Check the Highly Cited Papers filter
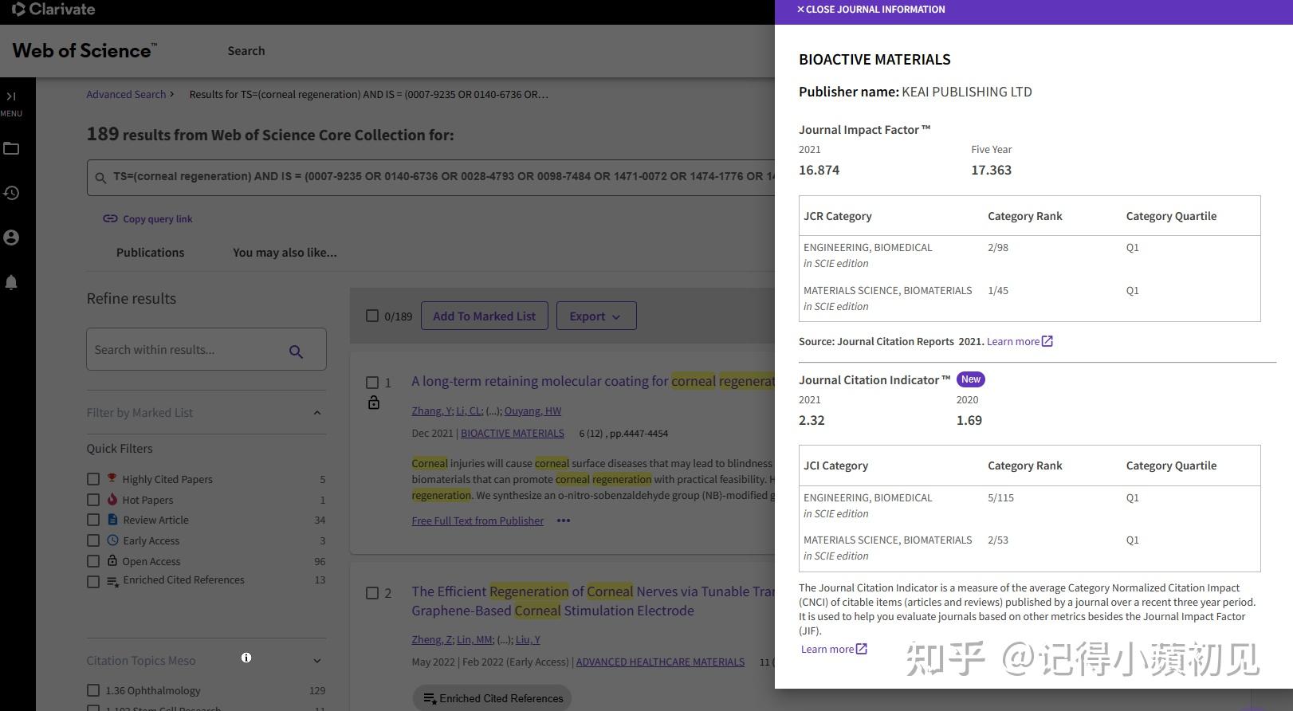 (93, 479)
